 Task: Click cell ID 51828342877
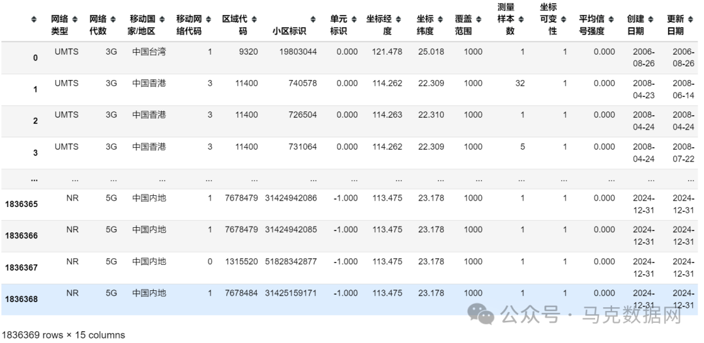click(x=291, y=262)
